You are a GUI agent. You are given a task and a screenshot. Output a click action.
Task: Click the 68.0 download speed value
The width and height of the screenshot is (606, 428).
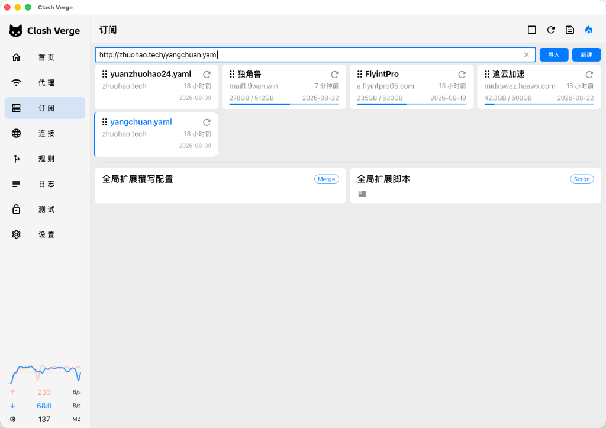point(44,406)
